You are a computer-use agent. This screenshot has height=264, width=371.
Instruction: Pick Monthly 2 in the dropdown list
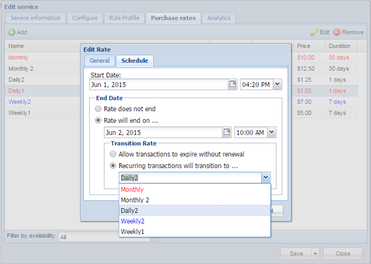135,200
